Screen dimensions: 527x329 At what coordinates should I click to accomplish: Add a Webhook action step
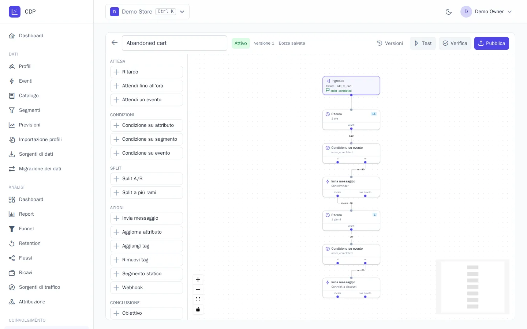[146, 288]
